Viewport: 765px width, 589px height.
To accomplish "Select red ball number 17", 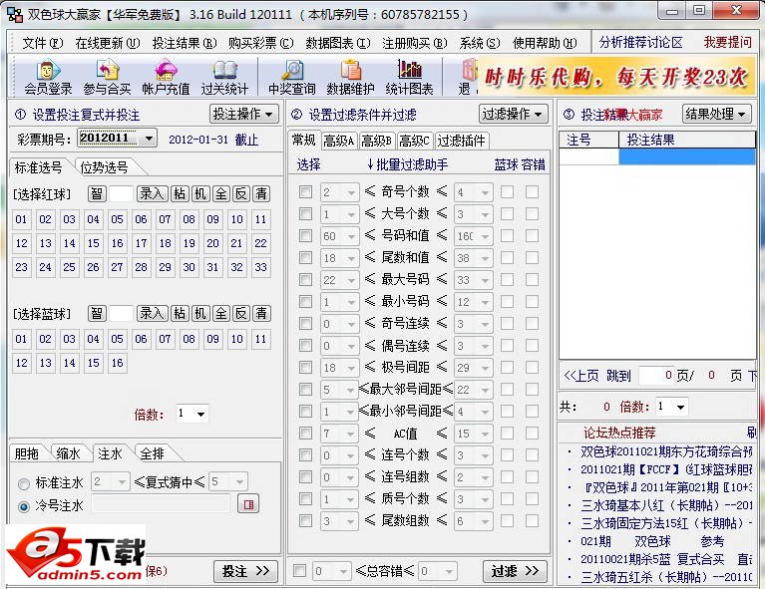I will point(141,243).
